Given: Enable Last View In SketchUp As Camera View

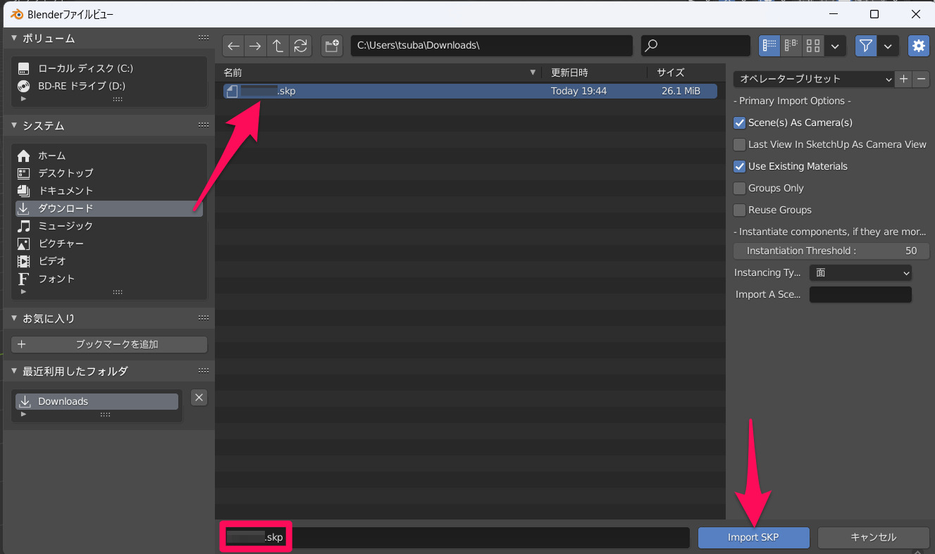Looking at the screenshot, I should click(739, 144).
